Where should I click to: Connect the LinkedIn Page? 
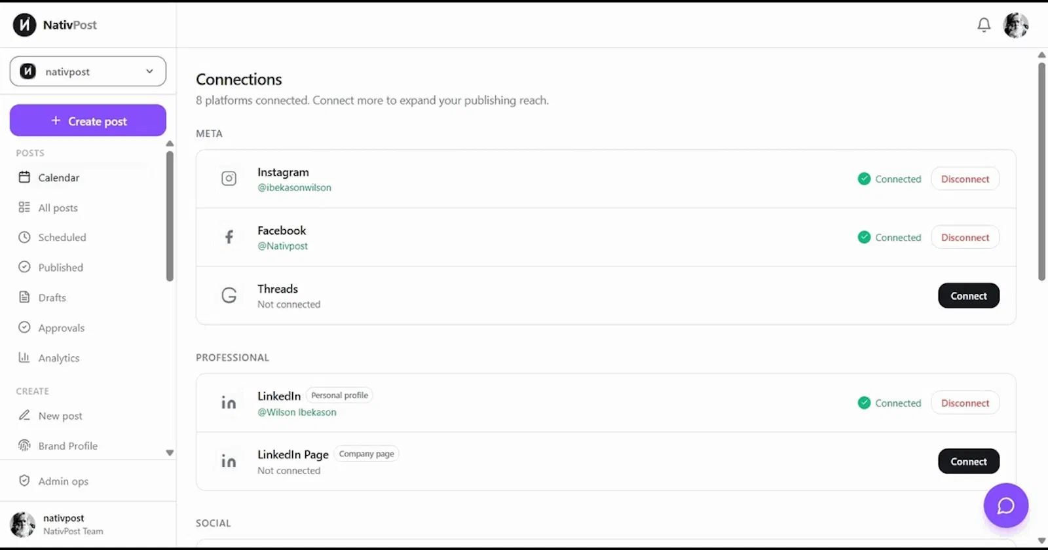click(969, 461)
